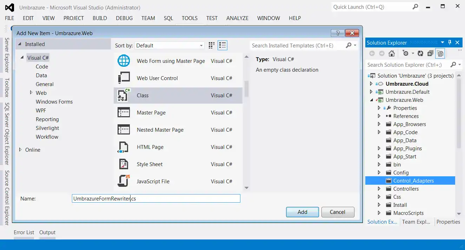Click Solution Explorer's back arrow icon
The height and width of the screenshot is (250, 465).
pyautogui.click(x=372, y=53)
